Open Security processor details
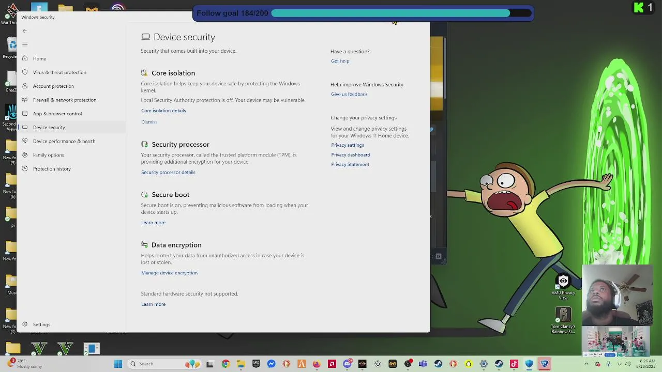 tap(168, 172)
